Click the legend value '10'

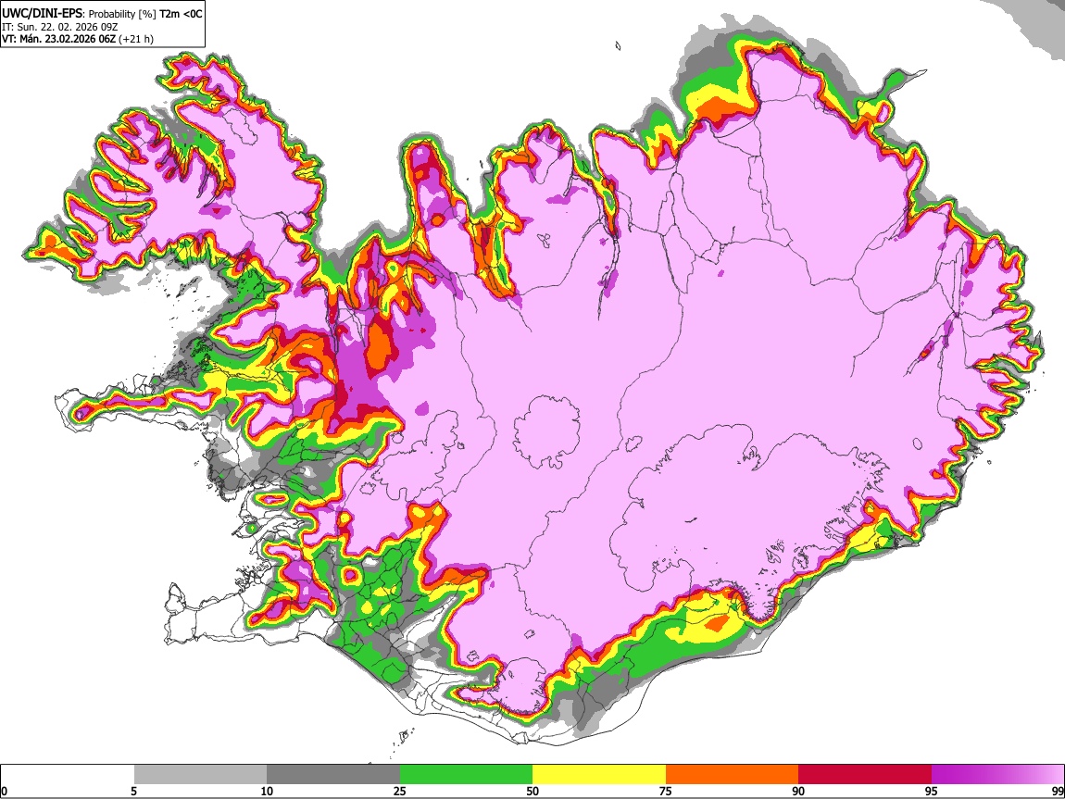point(267,792)
